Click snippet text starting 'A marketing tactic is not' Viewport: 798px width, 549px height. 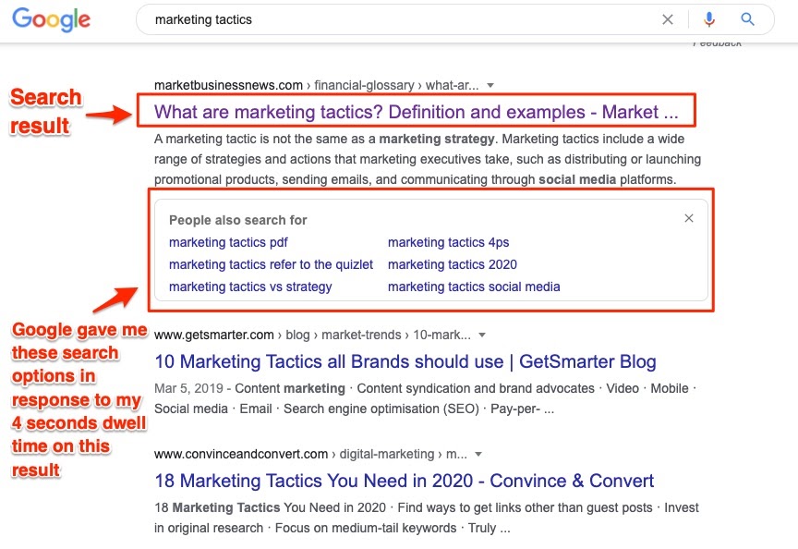428,159
